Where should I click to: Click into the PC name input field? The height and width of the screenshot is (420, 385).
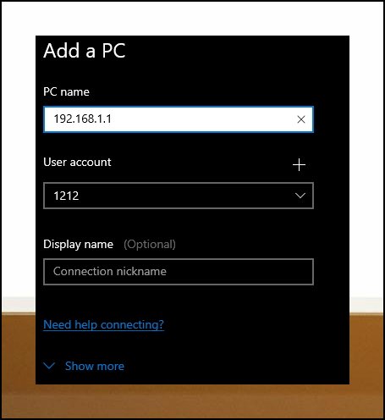(x=179, y=119)
